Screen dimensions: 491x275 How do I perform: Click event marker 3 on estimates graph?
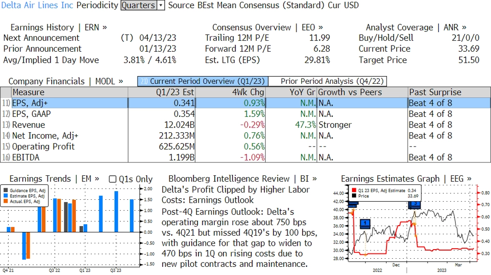(415, 205)
